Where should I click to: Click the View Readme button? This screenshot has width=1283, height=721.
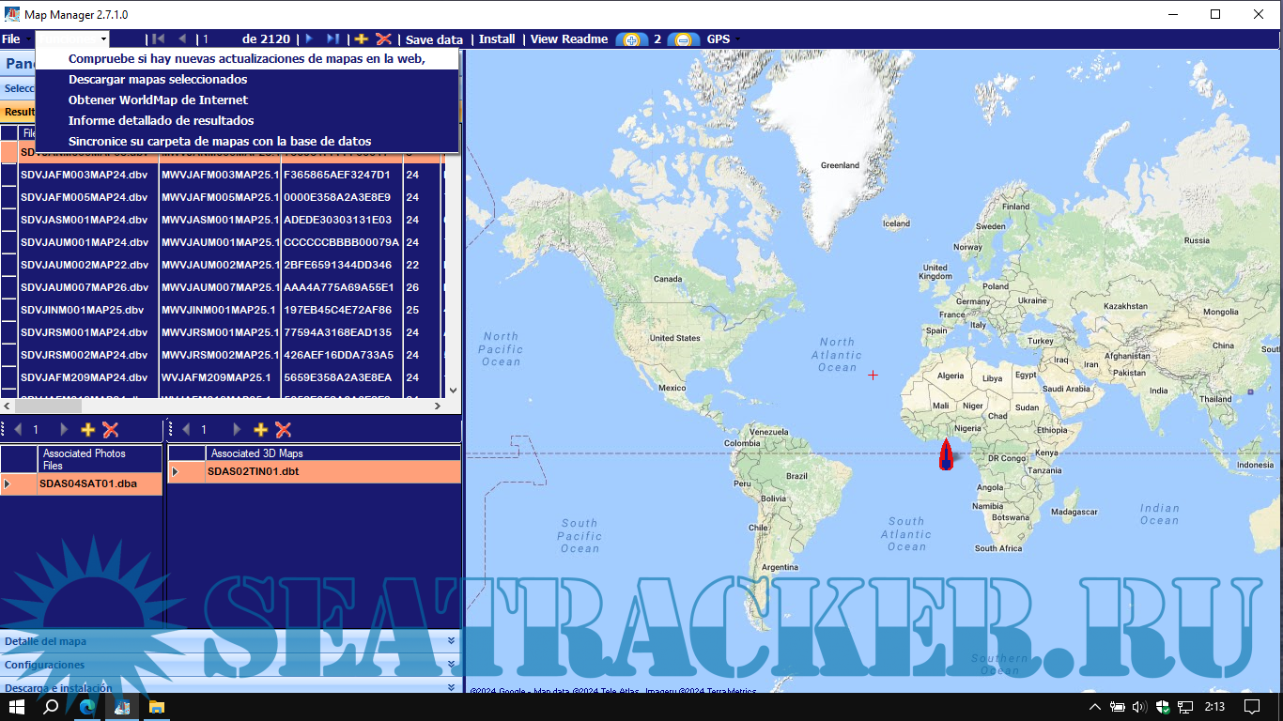[569, 39]
